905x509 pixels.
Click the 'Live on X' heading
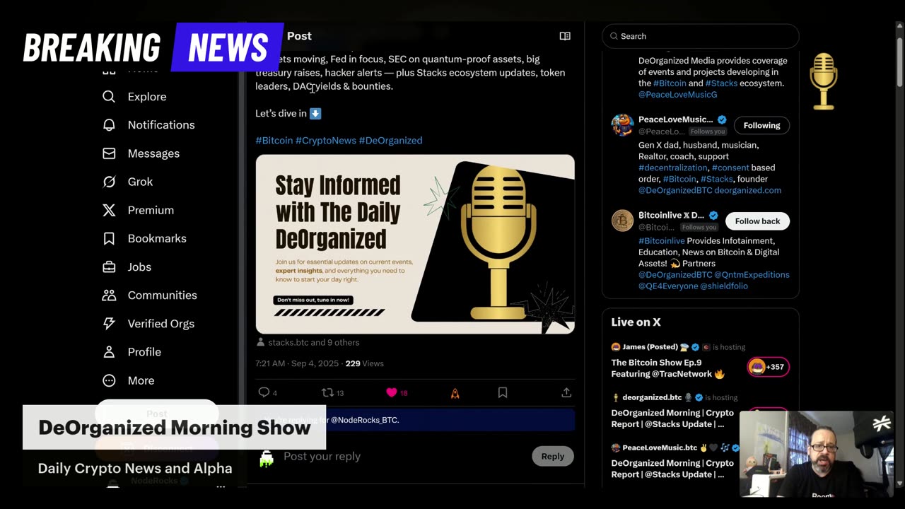tap(636, 322)
